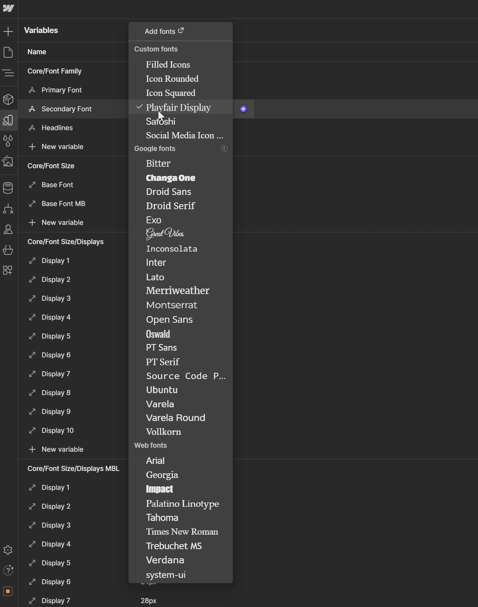Screen dimensions: 478x607
Task: Select Inconsolata font option
Action: [180, 248]
